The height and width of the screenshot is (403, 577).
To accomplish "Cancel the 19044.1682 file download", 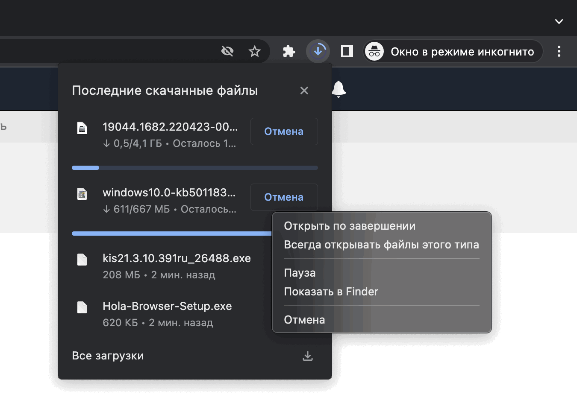I will point(284,131).
